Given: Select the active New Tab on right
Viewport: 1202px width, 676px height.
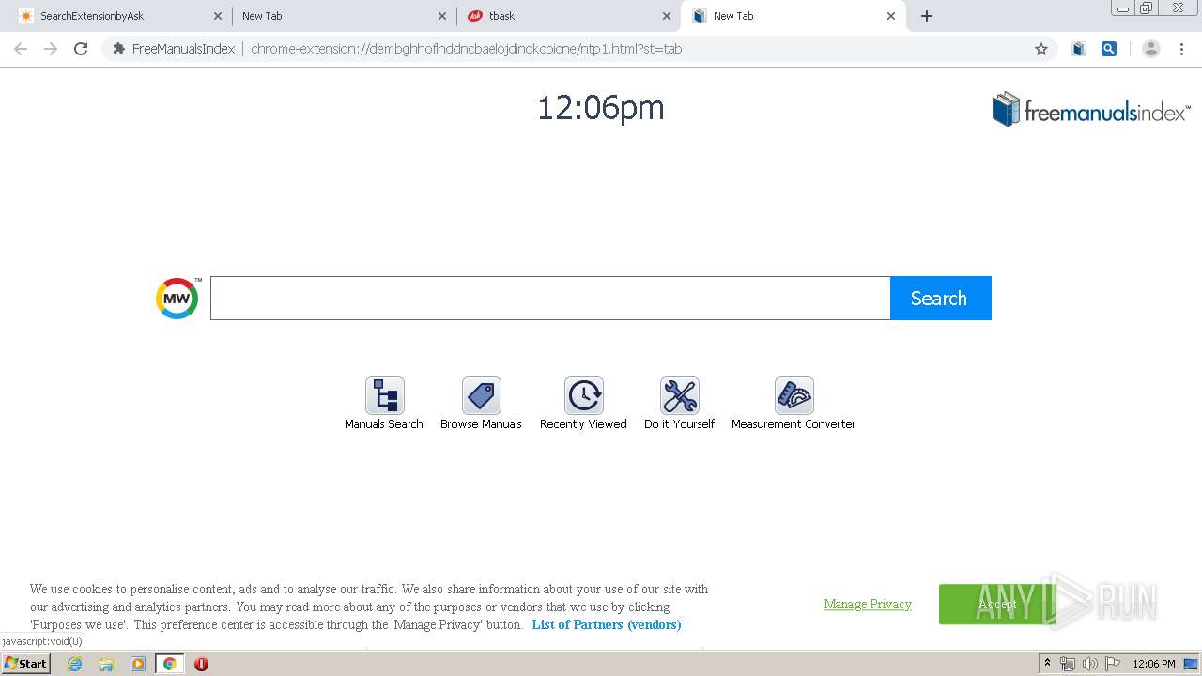Looking at the screenshot, I should click(794, 16).
